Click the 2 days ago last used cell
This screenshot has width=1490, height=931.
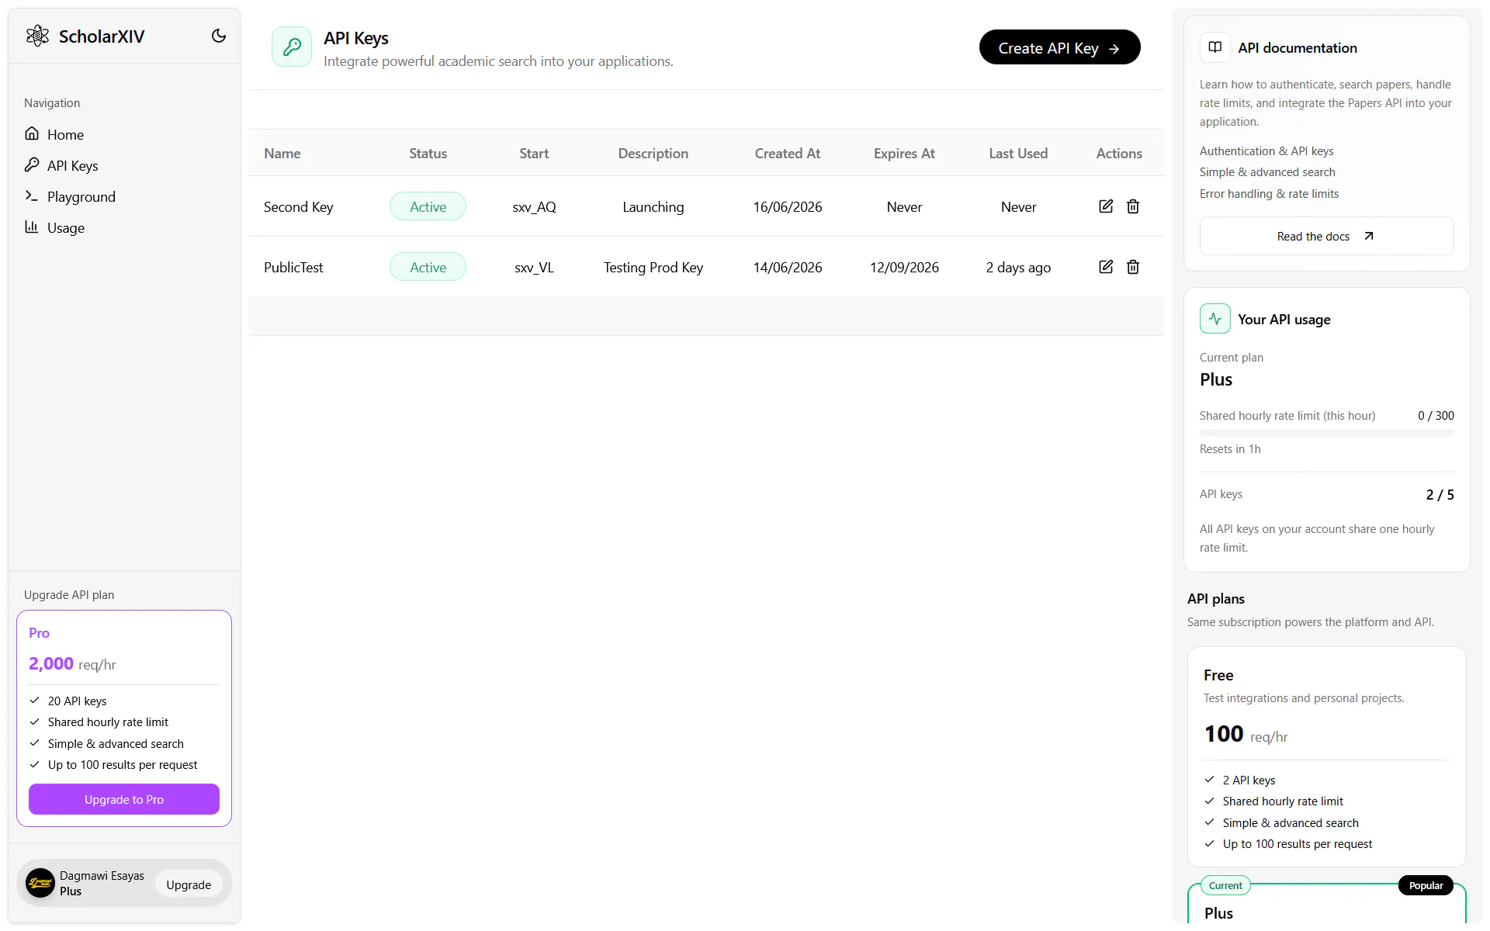point(1018,267)
